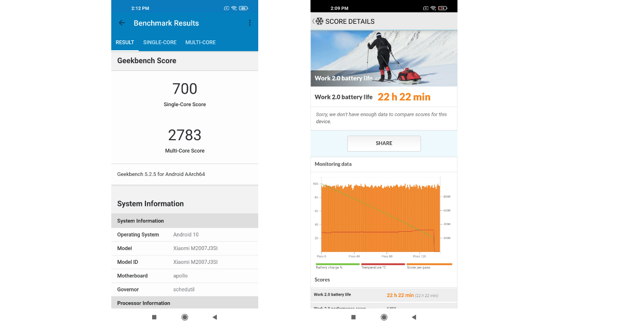This screenshot has height=326, width=621.
Task: Switch to the MULTI-CORE tab
Action: (x=200, y=42)
